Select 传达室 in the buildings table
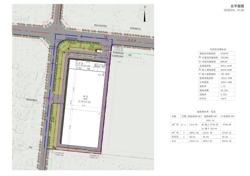The height and width of the screenshot is (176, 250). pyautogui.click(x=175, y=137)
